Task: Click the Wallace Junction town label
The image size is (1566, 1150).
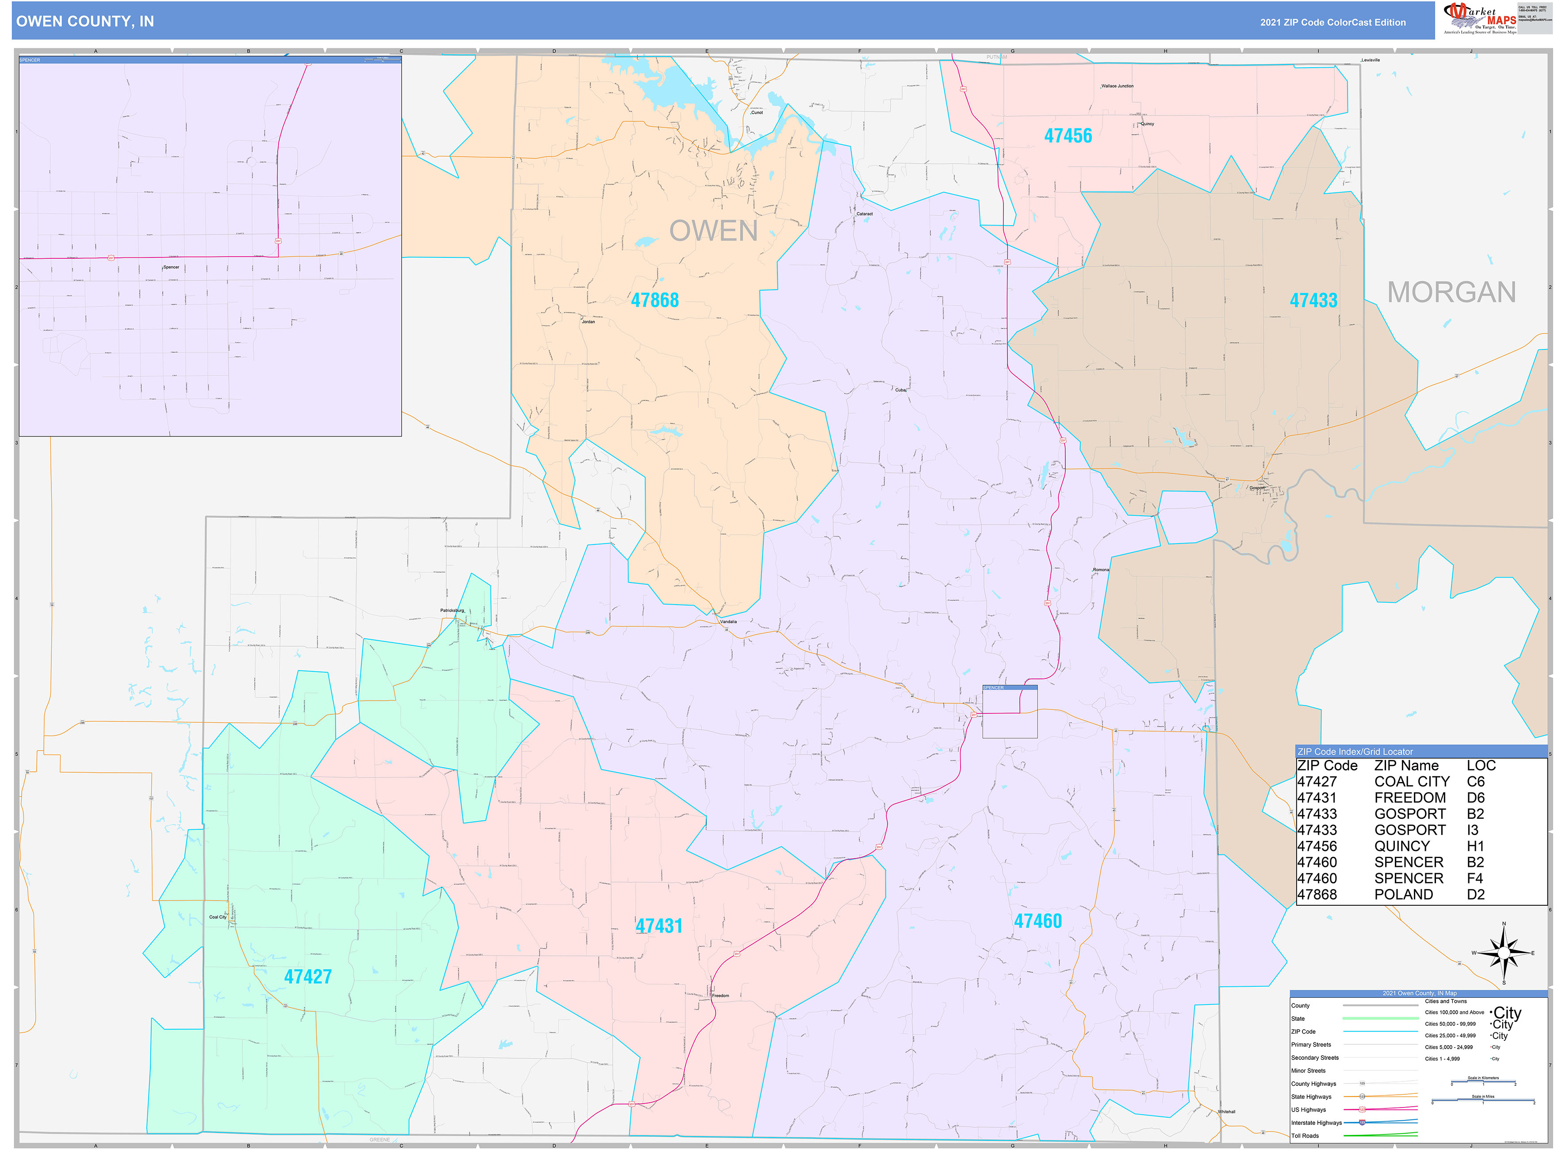Action: tap(1117, 86)
